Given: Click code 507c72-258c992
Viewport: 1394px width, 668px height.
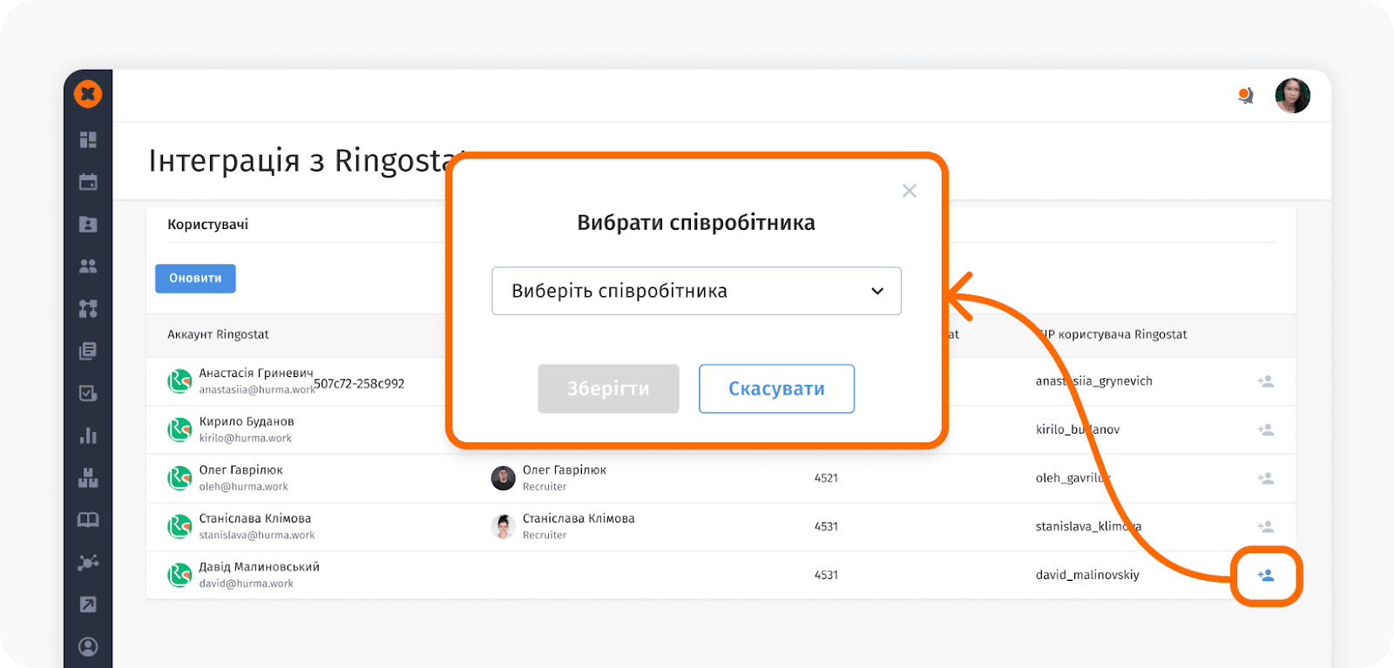Looking at the screenshot, I should [359, 384].
